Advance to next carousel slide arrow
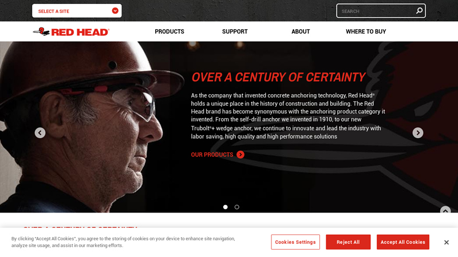 click(x=418, y=133)
